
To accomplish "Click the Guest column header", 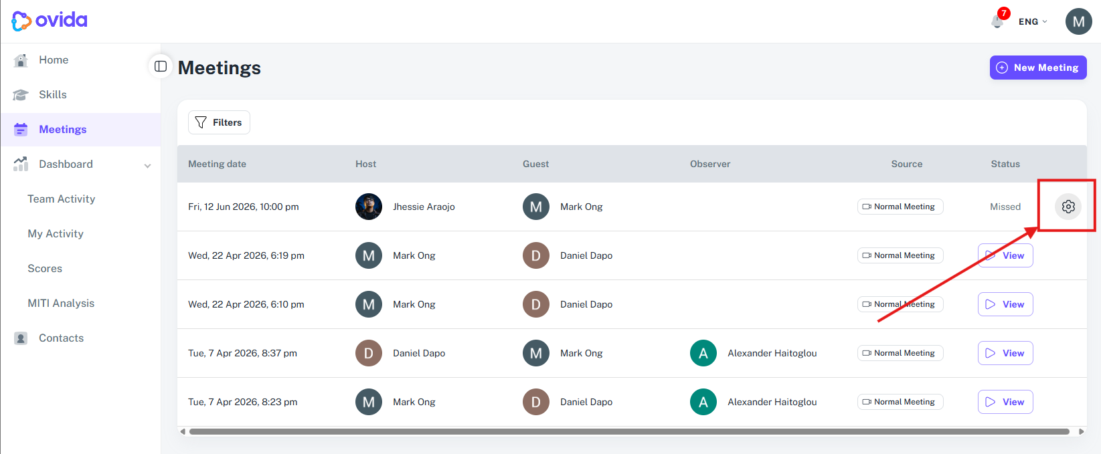I will pos(535,164).
